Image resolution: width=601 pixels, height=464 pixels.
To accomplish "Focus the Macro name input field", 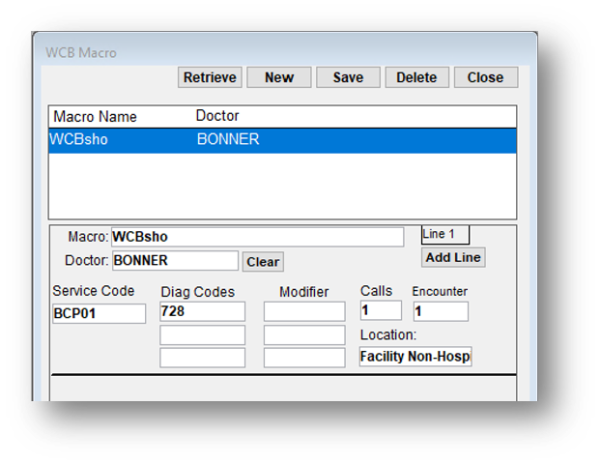I will click(x=258, y=237).
